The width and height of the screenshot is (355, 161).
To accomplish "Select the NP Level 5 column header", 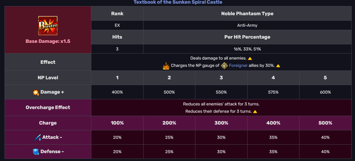I will 325,78.
